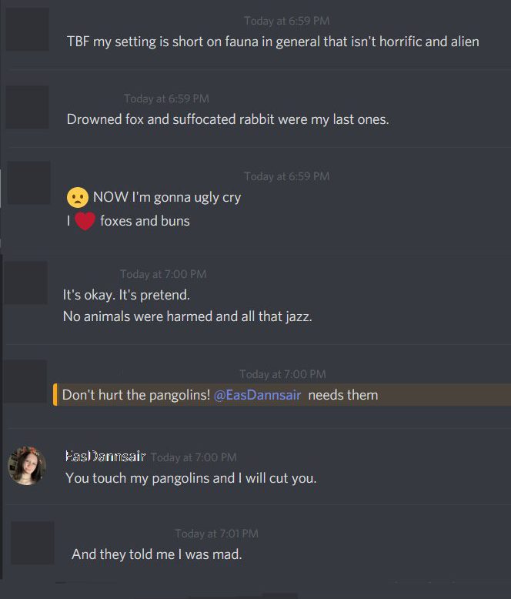
Task: Open EasDannsair's profile avatar picture
Action: pyautogui.click(x=27, y=466)
